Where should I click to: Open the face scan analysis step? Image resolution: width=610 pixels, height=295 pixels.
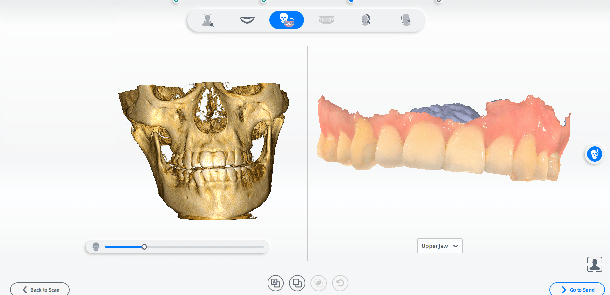coord(207,20)
